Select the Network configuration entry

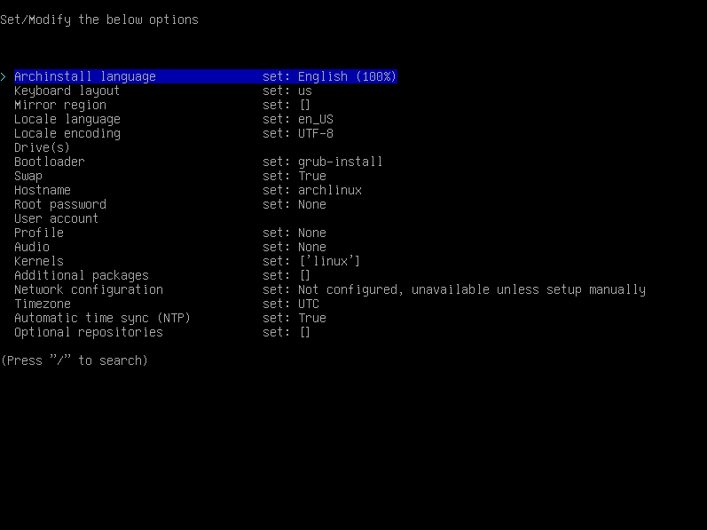click(330, 289)
